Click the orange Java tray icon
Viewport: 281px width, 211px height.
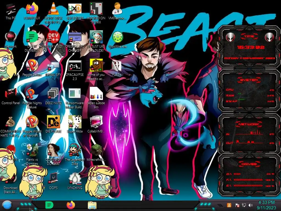[x=229, y=205]
